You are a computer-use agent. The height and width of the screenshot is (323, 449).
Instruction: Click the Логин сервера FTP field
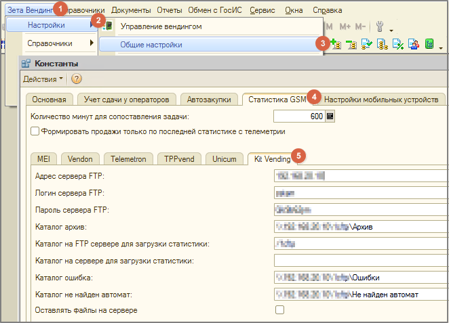pos(362,193)
